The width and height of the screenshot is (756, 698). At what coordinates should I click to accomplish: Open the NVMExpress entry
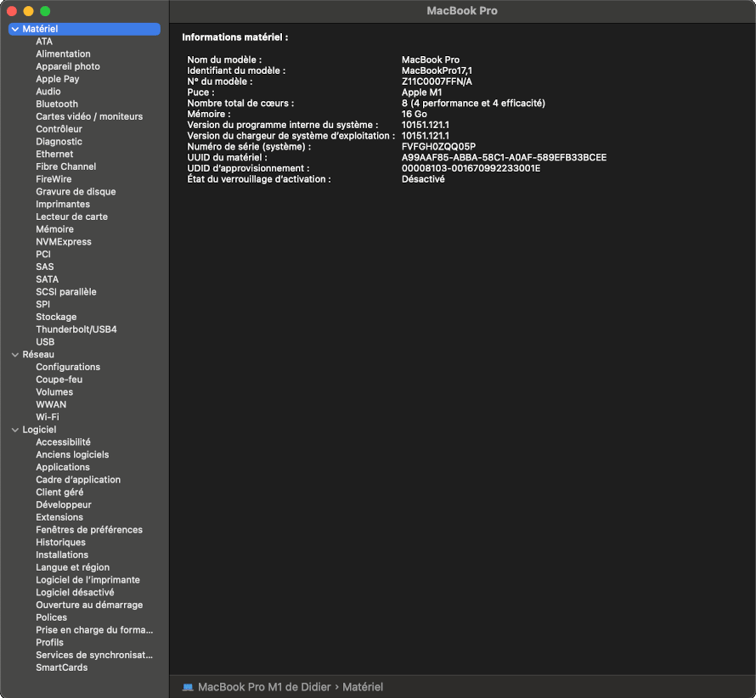coord(64,242)
